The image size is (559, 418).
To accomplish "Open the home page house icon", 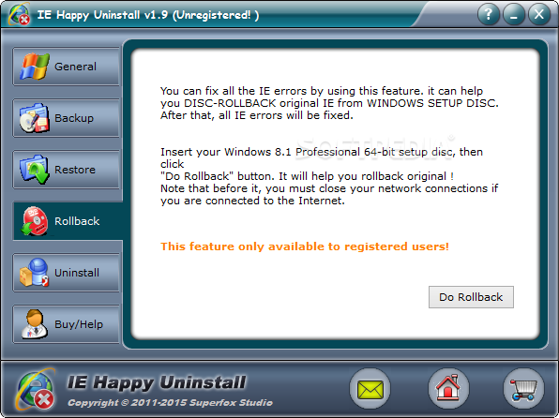I will [x=448, y=389].
